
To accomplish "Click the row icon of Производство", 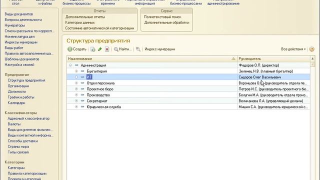I will [x=82, y=95].
